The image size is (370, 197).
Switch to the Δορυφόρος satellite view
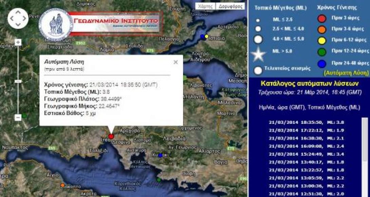pyautogui.click(x=231, y=6)
